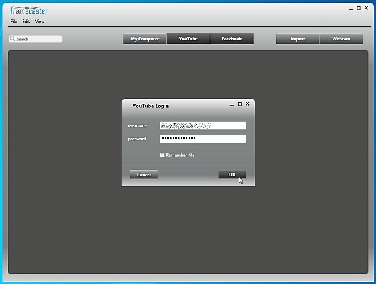The height and width of the screenshot is (284, 376).
Task: Enable the Remember Me checkbox
Action: (x=162, y=155)
